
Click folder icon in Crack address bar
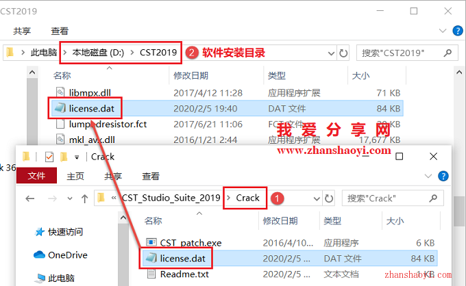pyautogui.click(x=101, y=198)
